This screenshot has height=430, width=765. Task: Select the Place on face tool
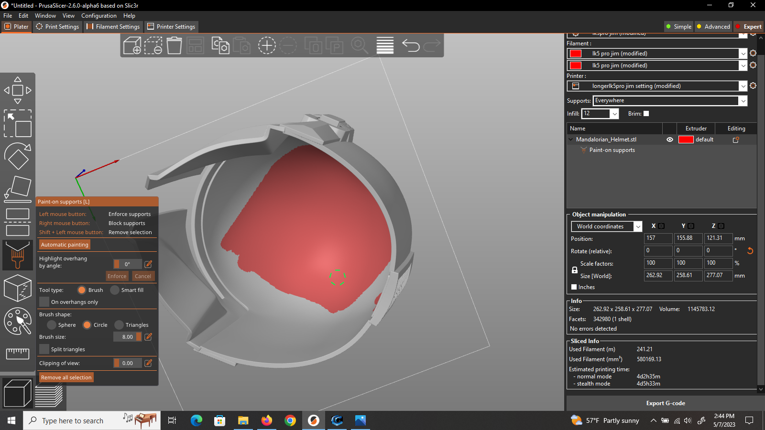[x=18, y=189]
